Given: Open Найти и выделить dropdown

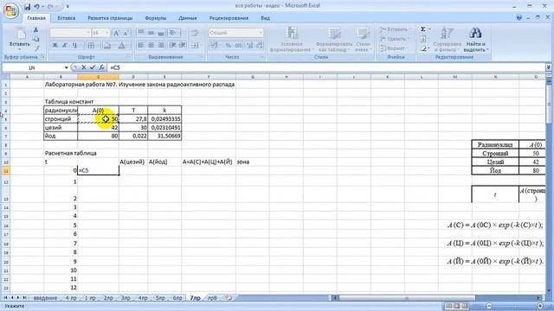Looking at the screenshot, I should click(x=475, y=40).
